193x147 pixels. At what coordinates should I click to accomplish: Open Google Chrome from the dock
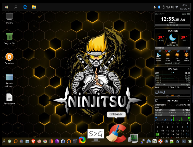point(45,141)
